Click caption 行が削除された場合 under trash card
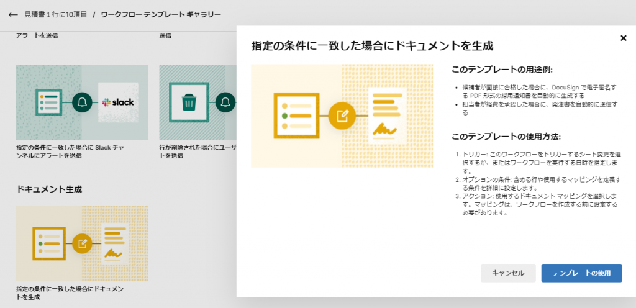636x308 pixels. pos(198,152)
